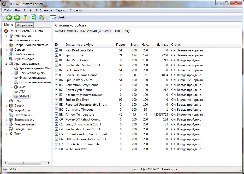Sort by Статус column header
The width and height of the screenshot is (244, 174).
pyautogui.click(x=188, y=45)
